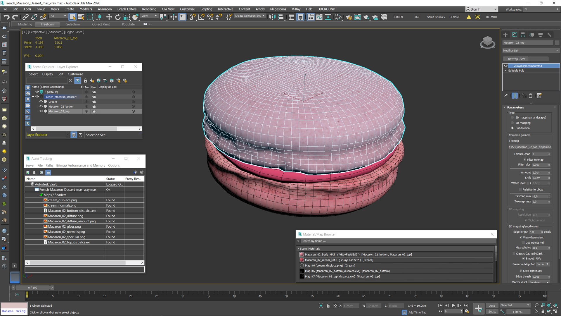Pin the modifier stack

tap(506, 96)
